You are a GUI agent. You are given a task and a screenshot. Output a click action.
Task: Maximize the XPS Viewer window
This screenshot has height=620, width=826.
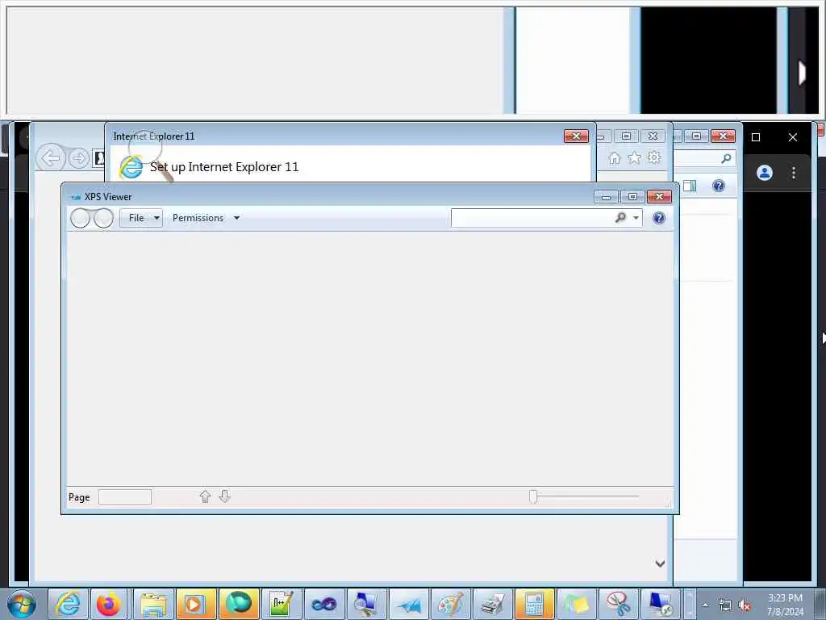point(632,197)
